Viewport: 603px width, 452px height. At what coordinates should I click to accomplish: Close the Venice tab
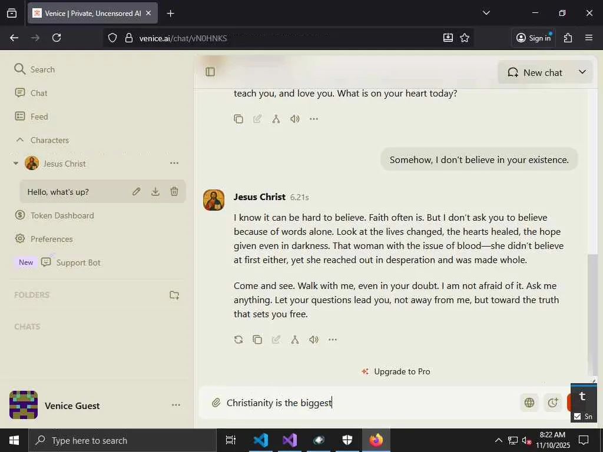148,13
